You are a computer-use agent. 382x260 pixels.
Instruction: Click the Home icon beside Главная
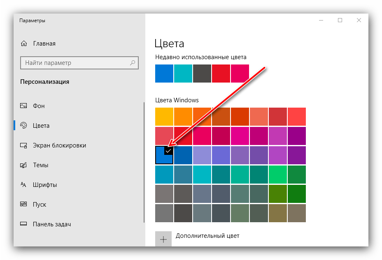(24, 44)
